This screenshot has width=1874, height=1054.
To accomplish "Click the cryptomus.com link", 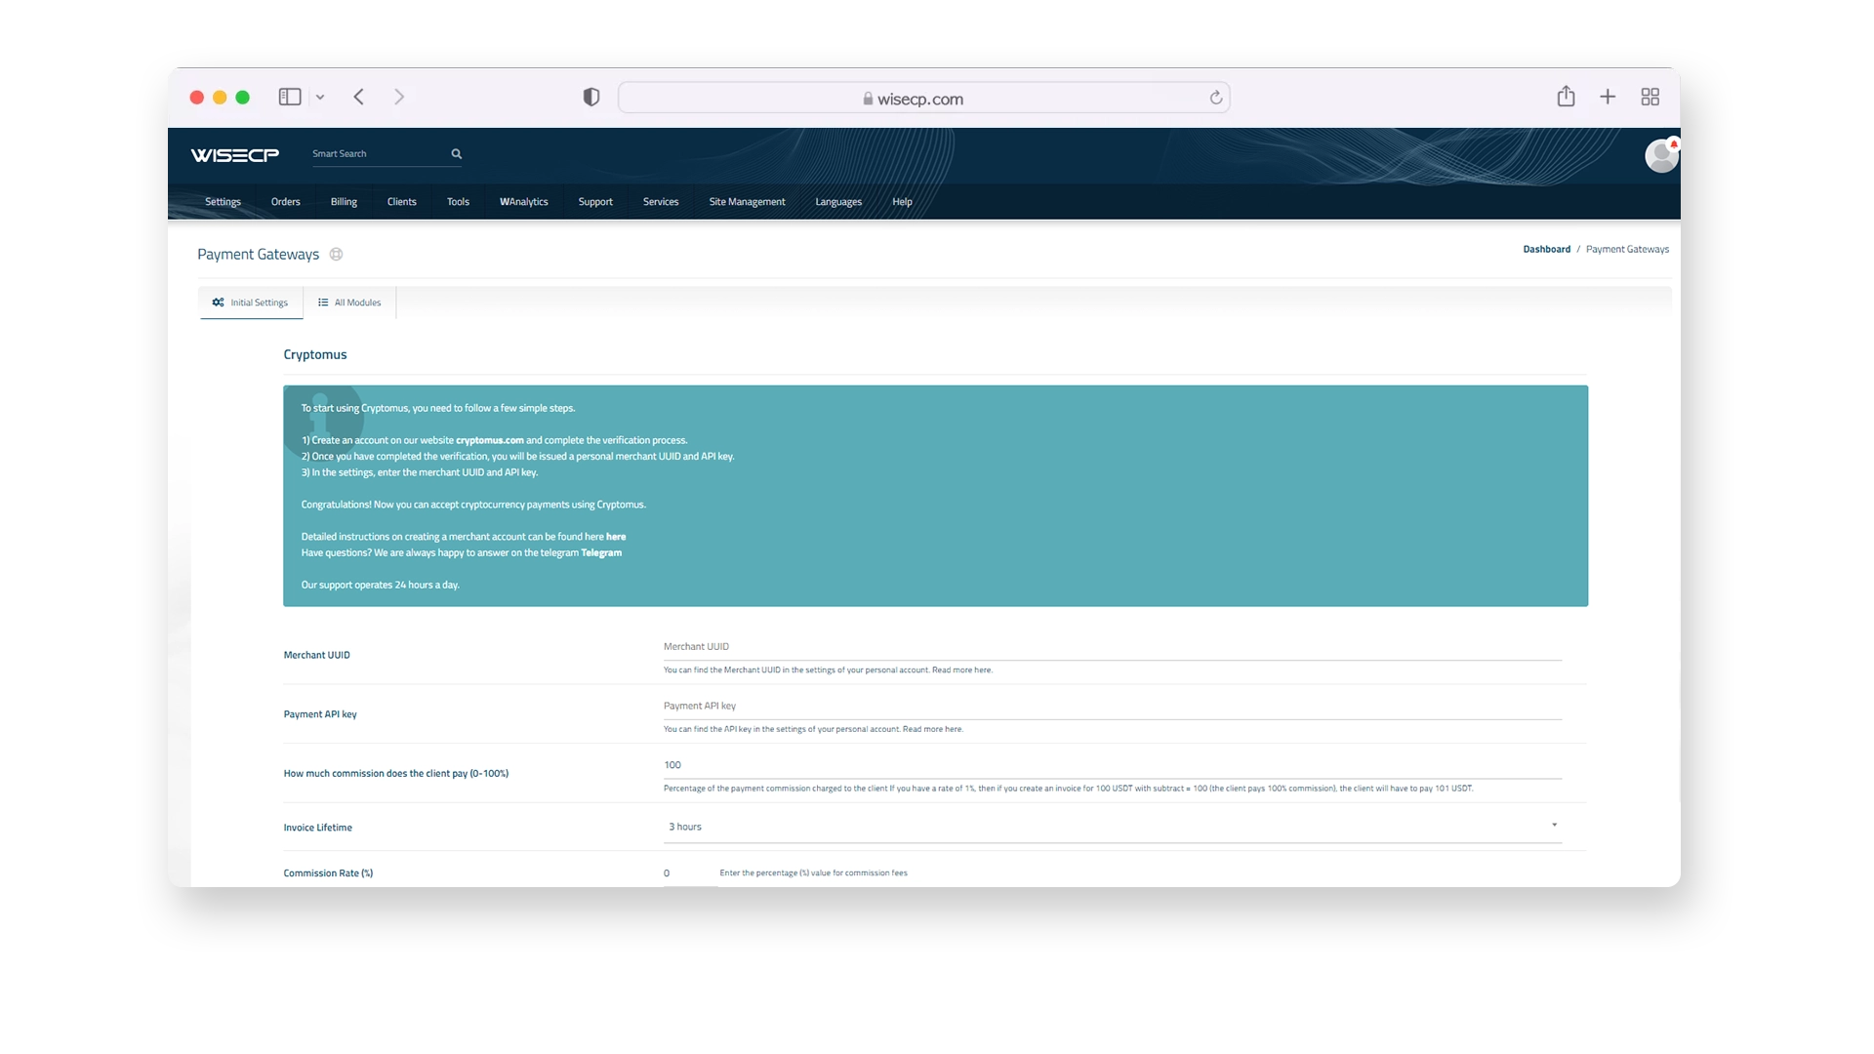I will (489, 440).
